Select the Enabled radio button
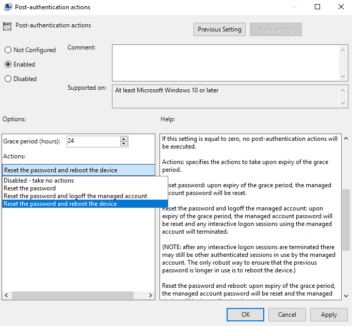Screen dimensions: 352x326 coord(8,64)
